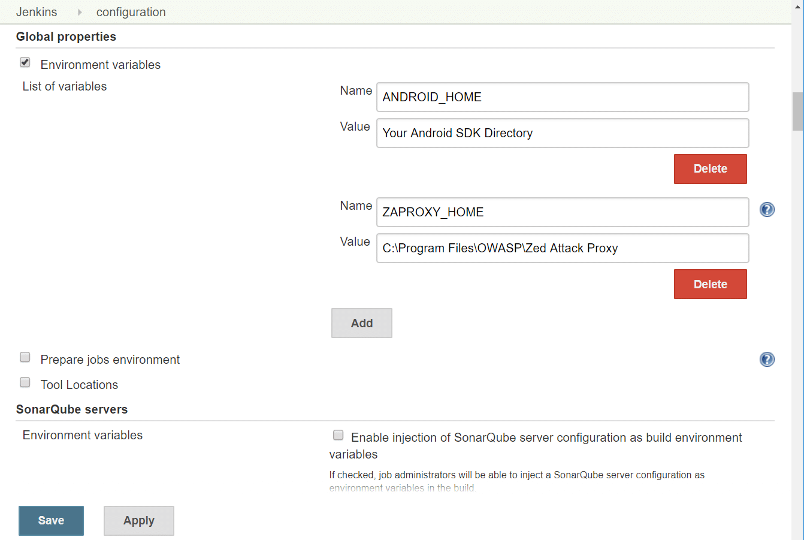This screenshot has height=540, width=804.
Task: Tick the Tool Locations checkbox
Action: pyautogui.click(x=25, y=383)
